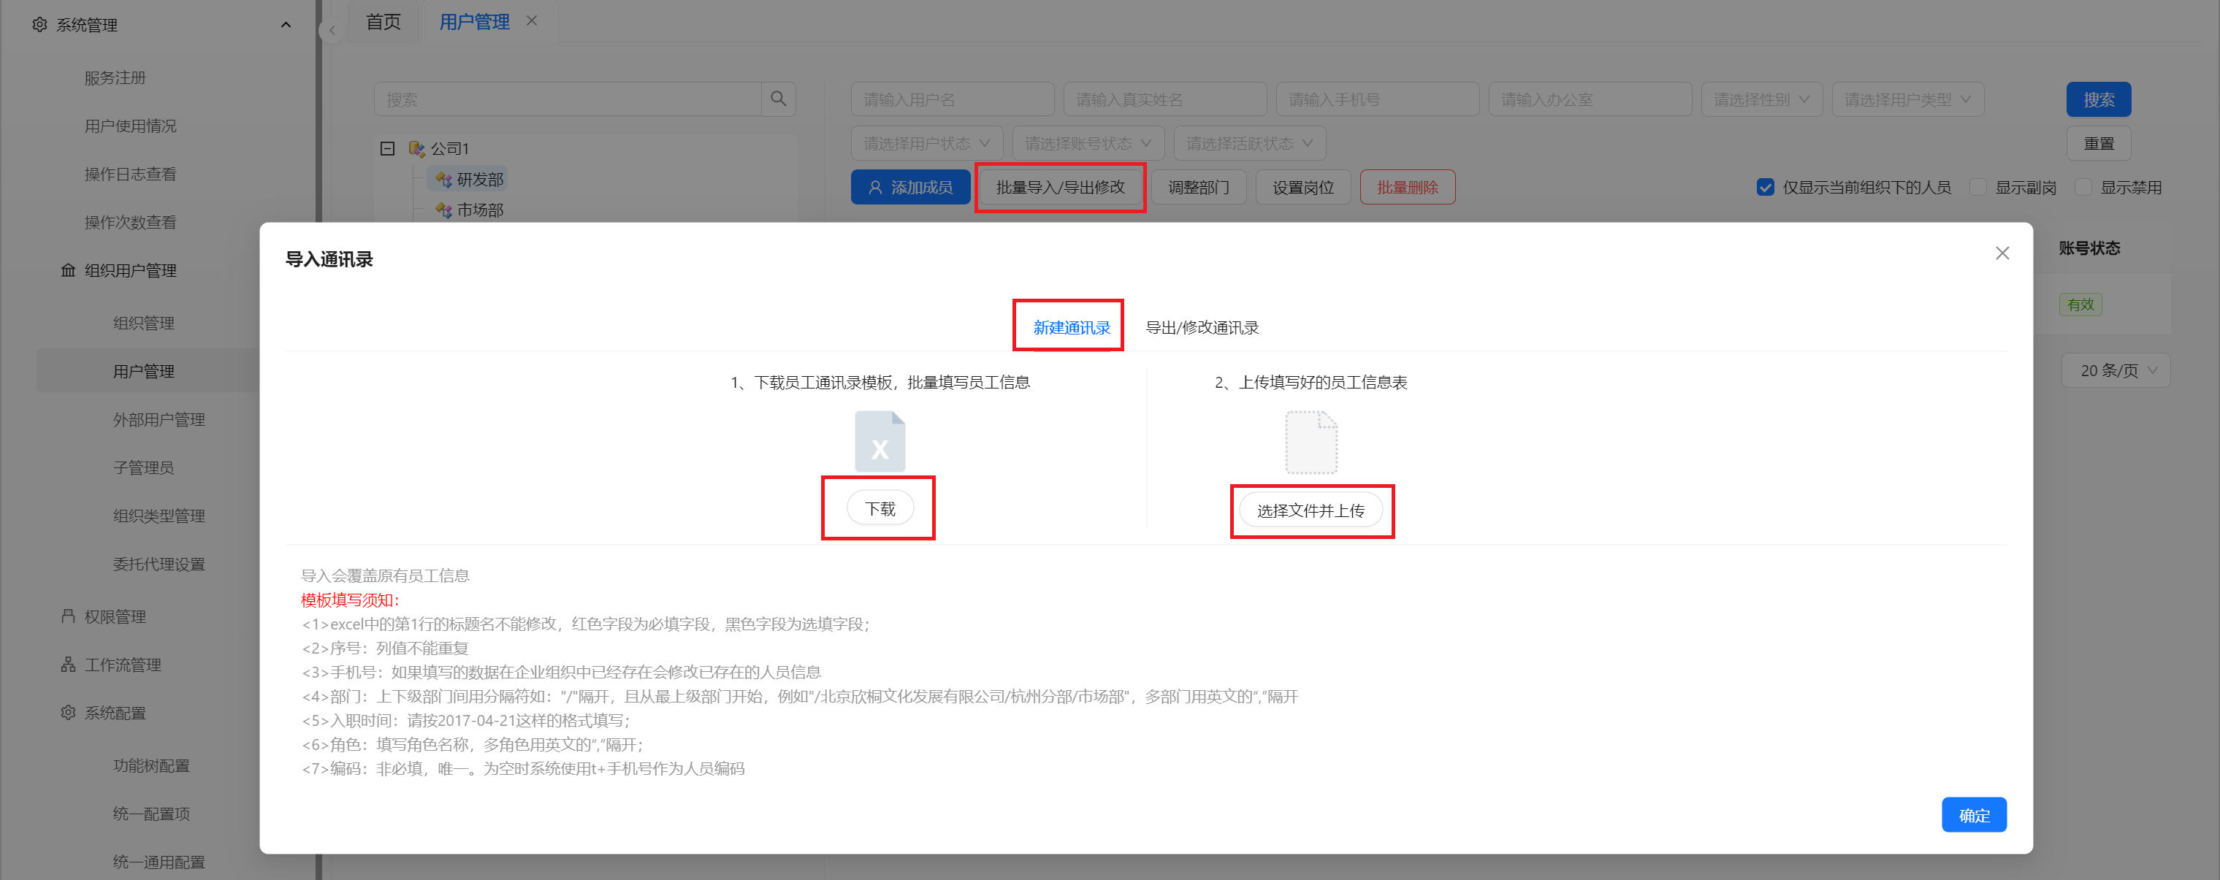2220x880 pixels.
Task: Click the 下载 template button
Action: coord(880,508)
